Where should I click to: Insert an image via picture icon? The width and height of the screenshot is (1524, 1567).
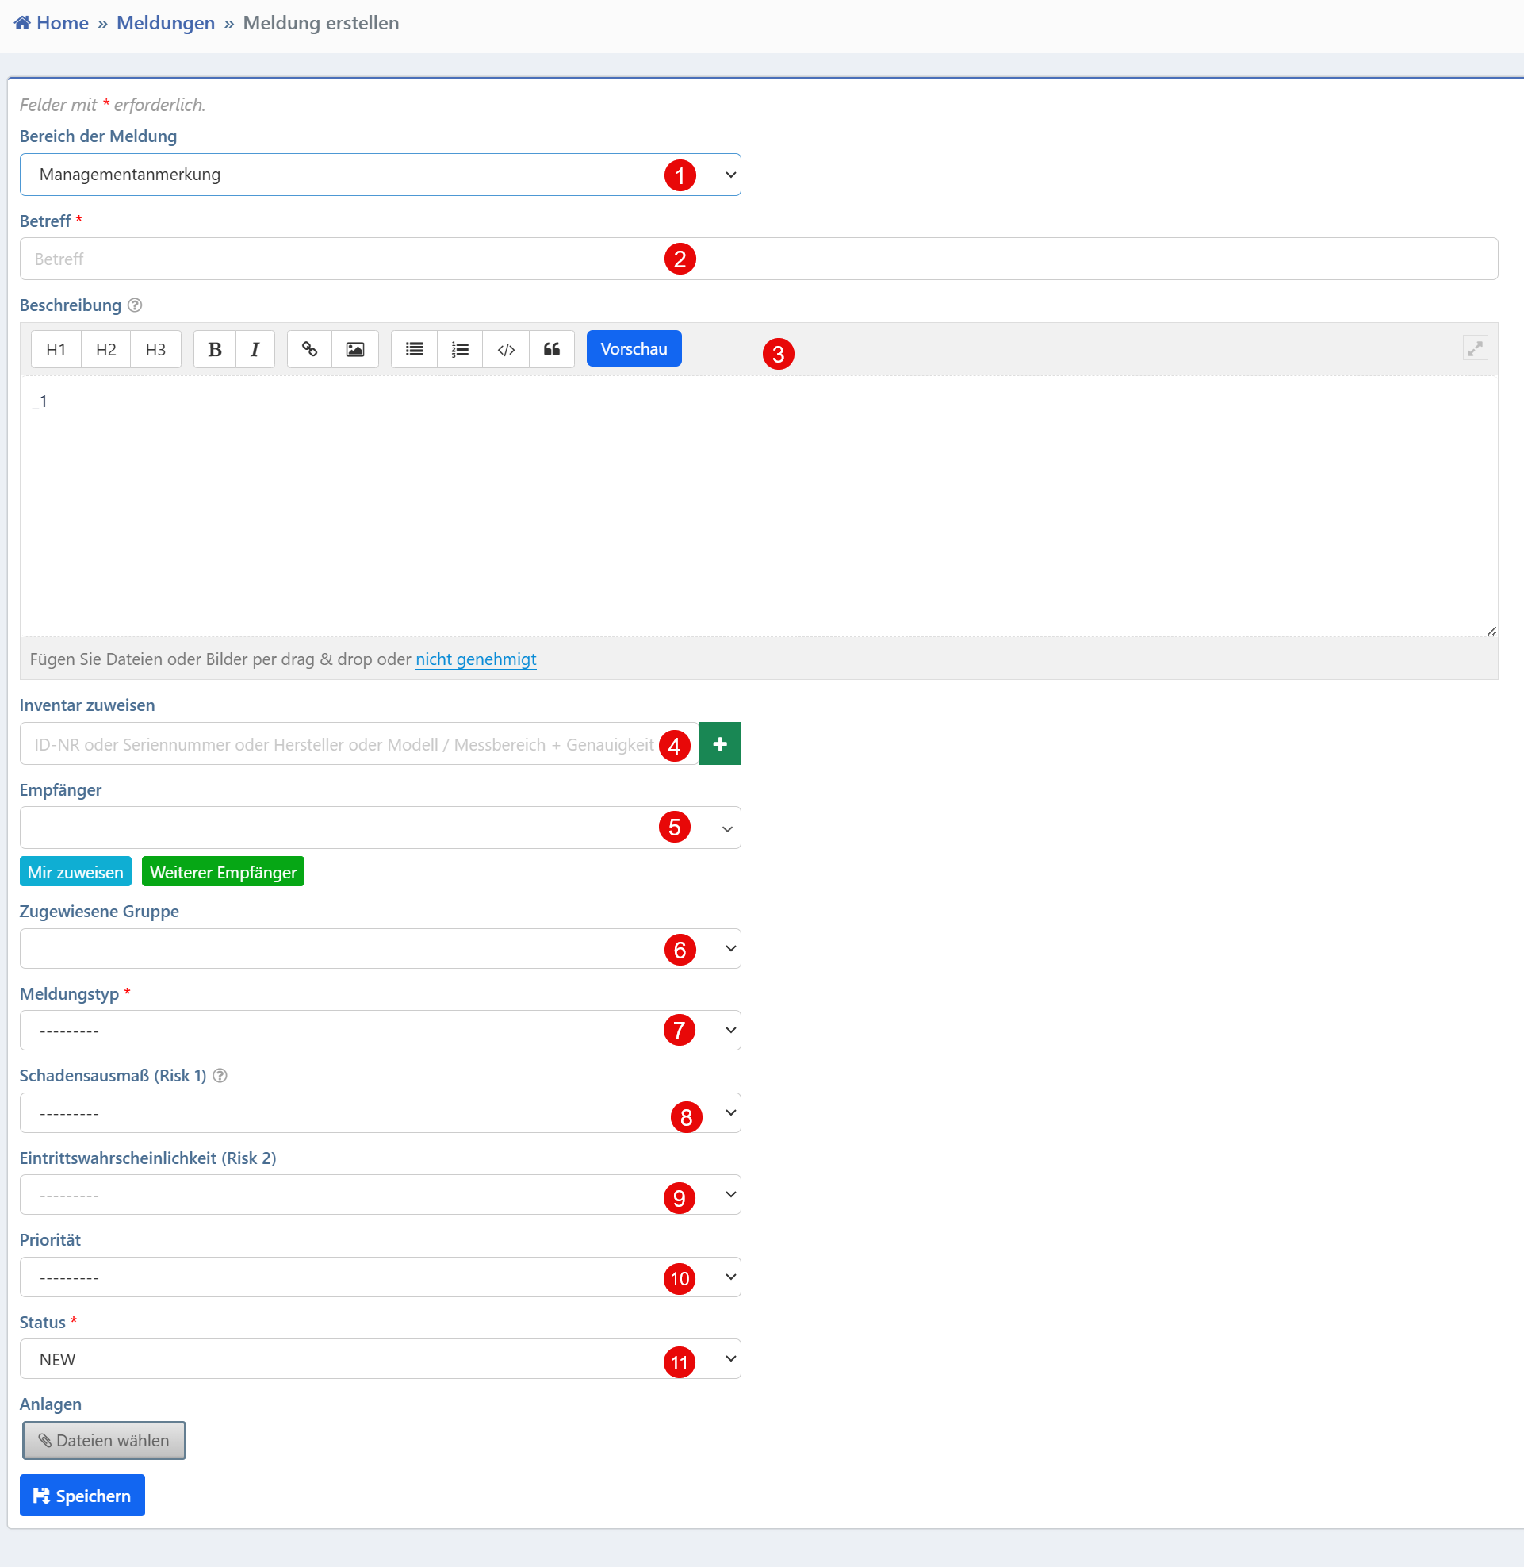[x=354, y=349]
